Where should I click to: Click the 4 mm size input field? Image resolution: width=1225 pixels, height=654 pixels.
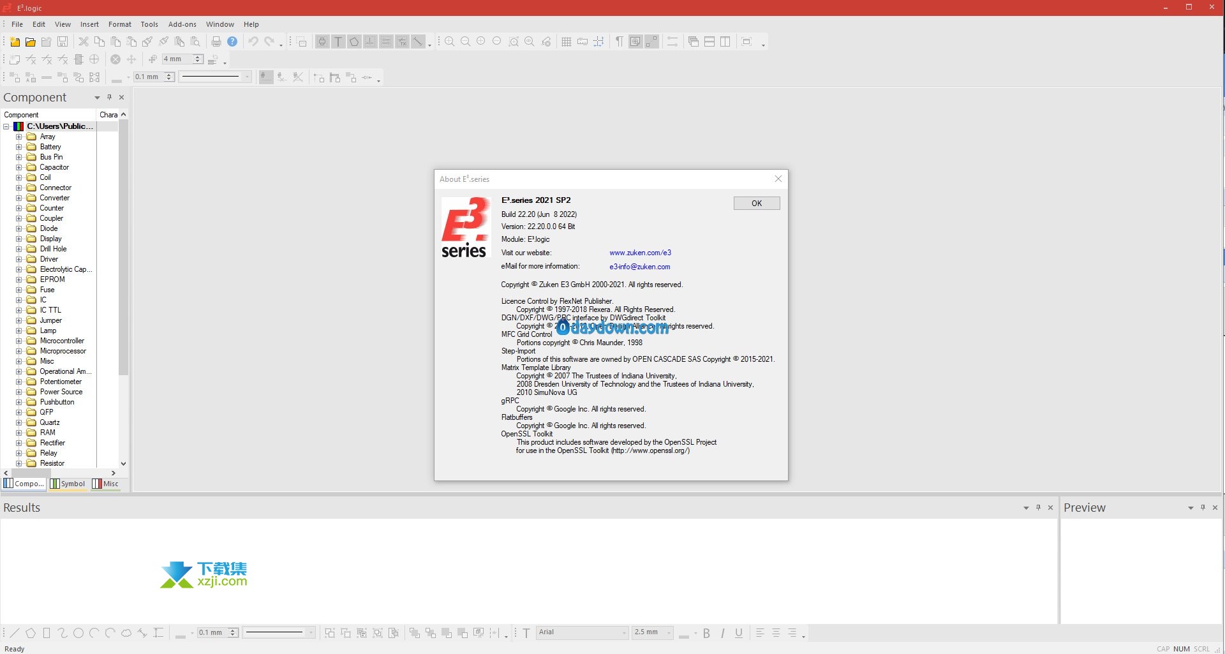[178, 59]
